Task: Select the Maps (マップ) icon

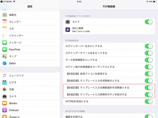Action: pyautogui.click(x=5, y=56)
